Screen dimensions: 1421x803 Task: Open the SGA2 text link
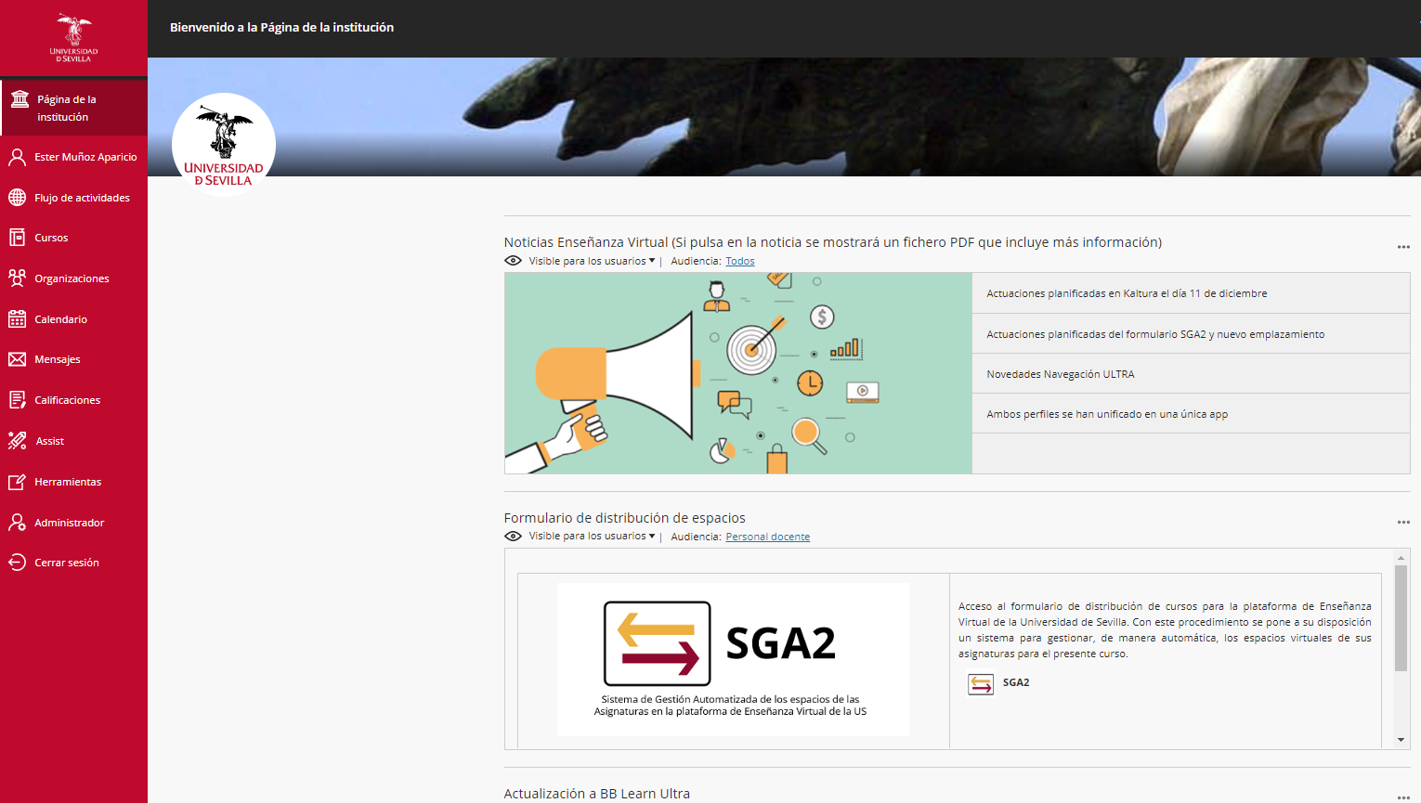[x=1016, y=682]
